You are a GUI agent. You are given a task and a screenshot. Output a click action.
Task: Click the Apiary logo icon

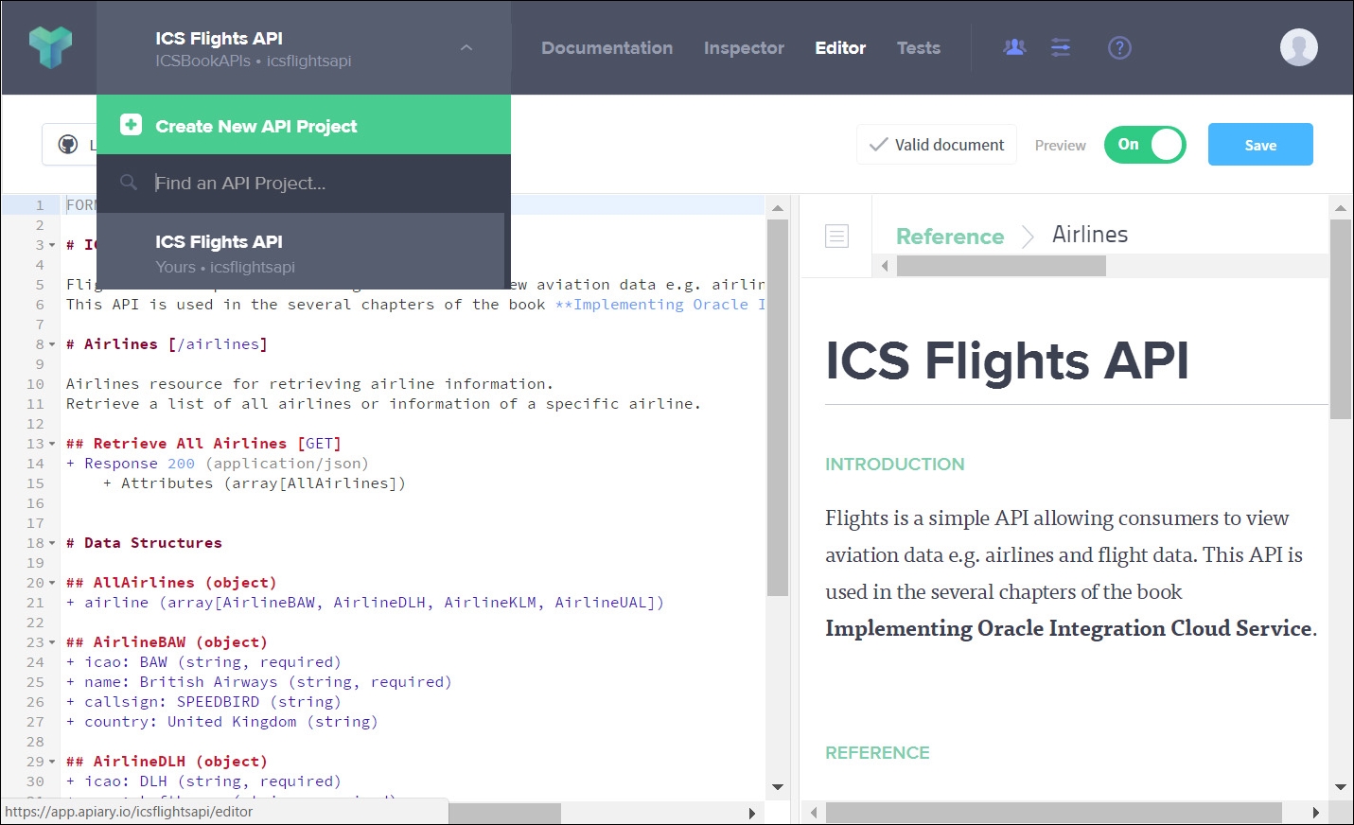(50, 47)
